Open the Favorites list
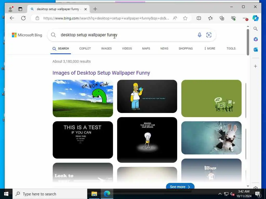This screenshot has height=199, width=266. (x=210, y=18)
